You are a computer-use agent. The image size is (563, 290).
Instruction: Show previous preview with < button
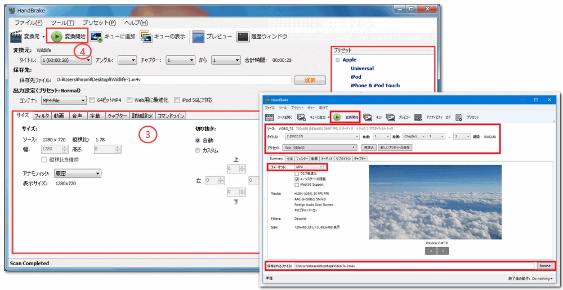[430, 251]
